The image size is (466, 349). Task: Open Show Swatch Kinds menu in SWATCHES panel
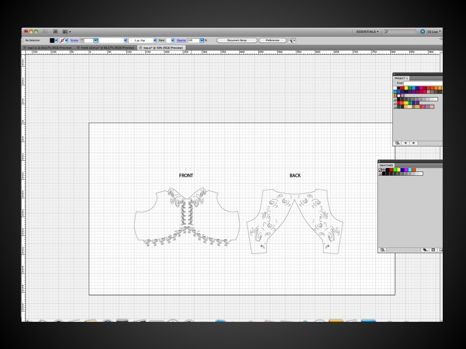coord(425,250)
